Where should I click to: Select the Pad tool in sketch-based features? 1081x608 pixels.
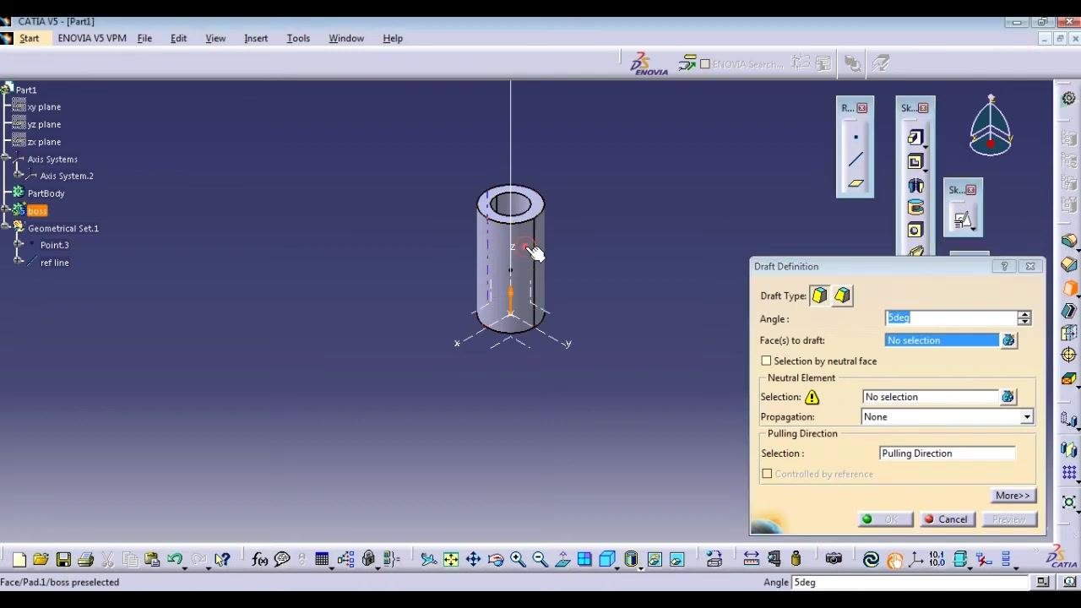(915, 138)
